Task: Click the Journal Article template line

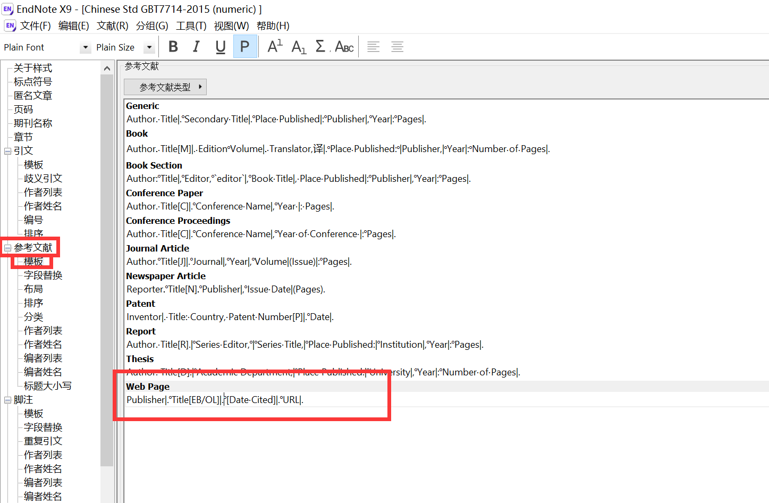Action: (239, 262)
